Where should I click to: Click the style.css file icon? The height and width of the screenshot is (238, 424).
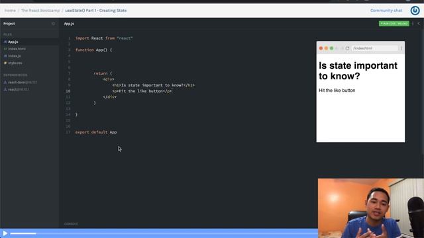(5, 63)
